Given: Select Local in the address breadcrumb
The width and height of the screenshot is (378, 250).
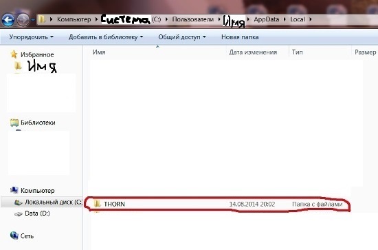Looking at the screenshot, I should point(298,19).
